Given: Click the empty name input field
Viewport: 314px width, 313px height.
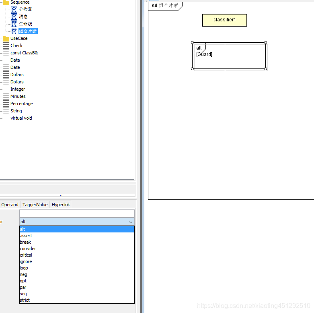Looking at the screenshot, I should (x=77, y=214).
